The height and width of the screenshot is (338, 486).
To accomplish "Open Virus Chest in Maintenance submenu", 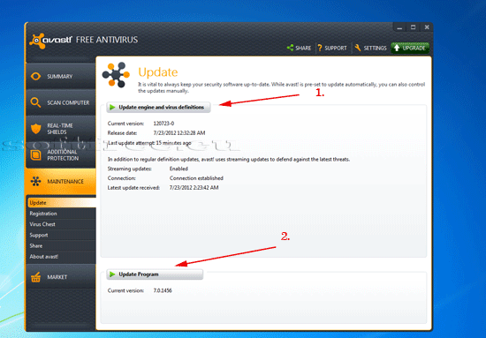I will coord(62,224).
